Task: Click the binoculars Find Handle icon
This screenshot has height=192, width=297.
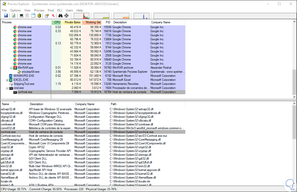Action: click(x=61, y=16)
